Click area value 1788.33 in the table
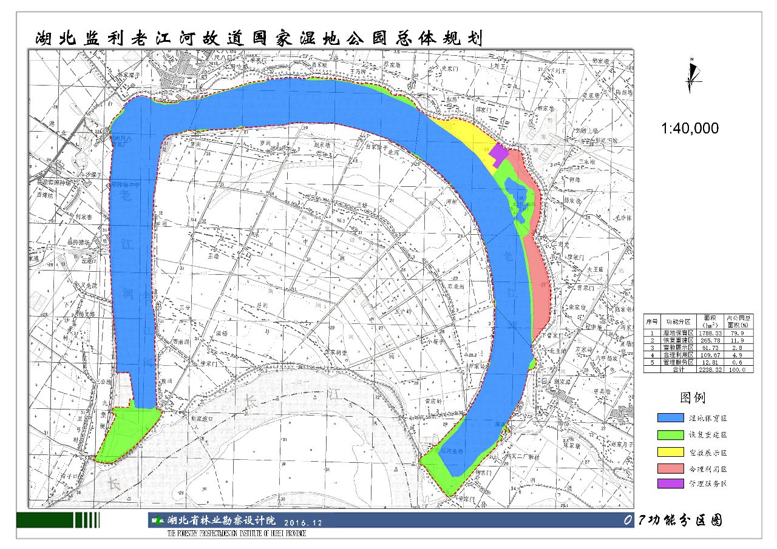777x549 pixels. 710,333
